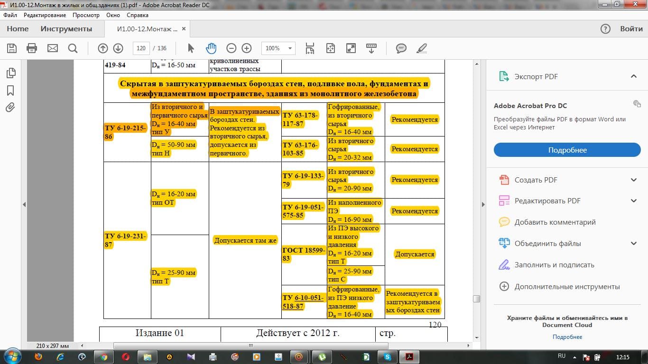Click the email envelope icon
The width and height of the screenshot is (648, 364).
[x=52, y=48]
